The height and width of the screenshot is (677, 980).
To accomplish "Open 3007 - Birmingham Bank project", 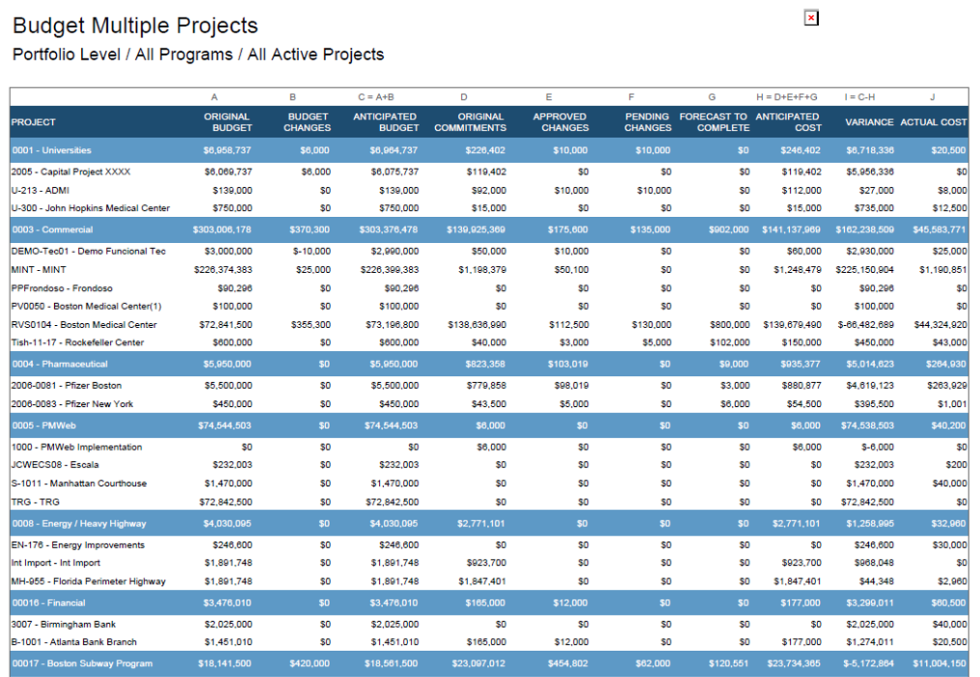I will coord(63,625).
